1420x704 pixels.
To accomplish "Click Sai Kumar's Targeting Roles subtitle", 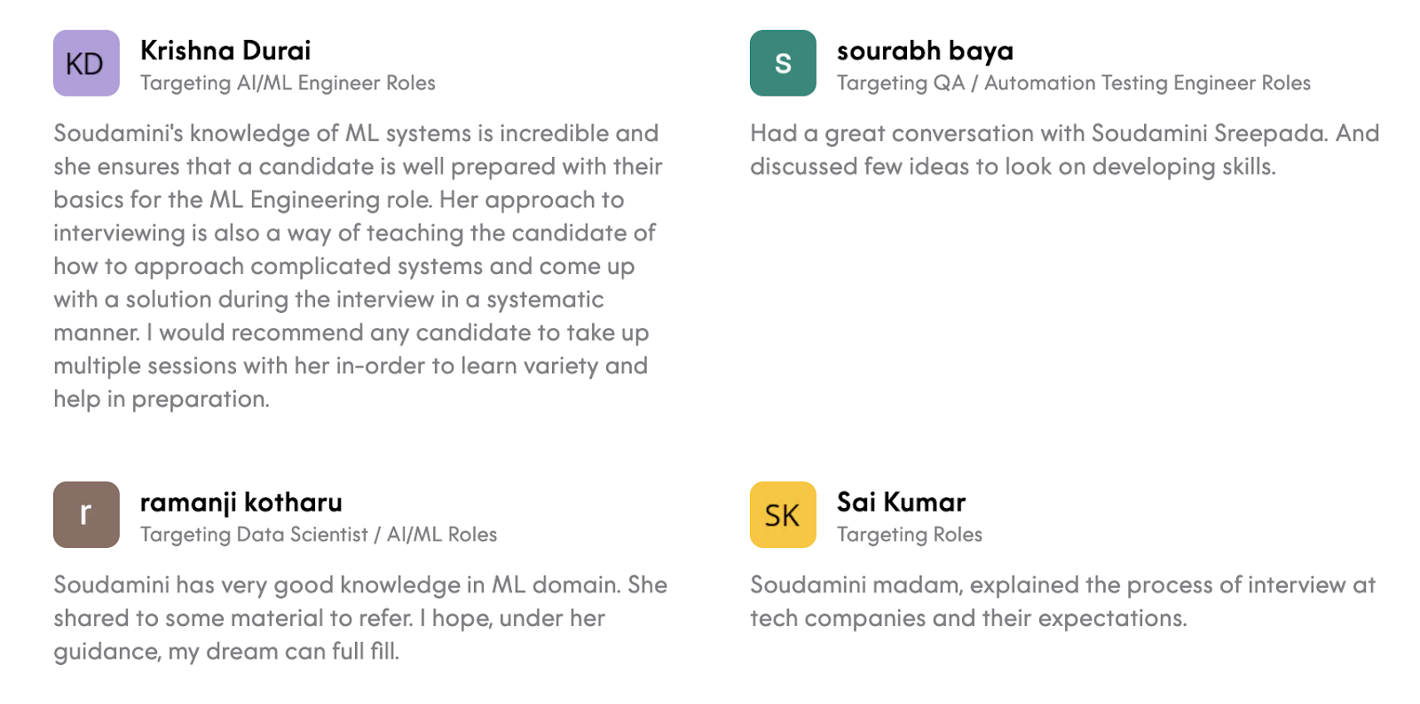I will click(909, 535).
